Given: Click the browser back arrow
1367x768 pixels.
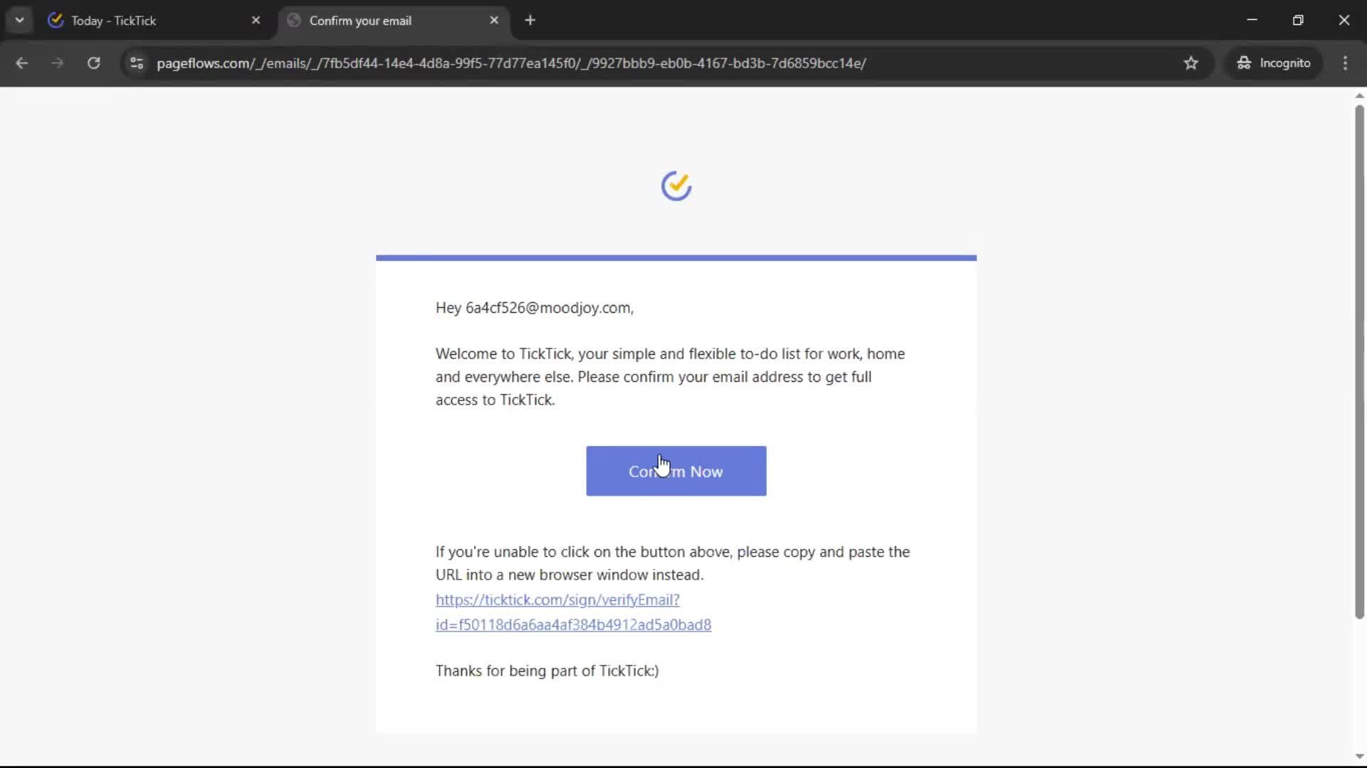Looking at the screenshot, I should [21, 63].
